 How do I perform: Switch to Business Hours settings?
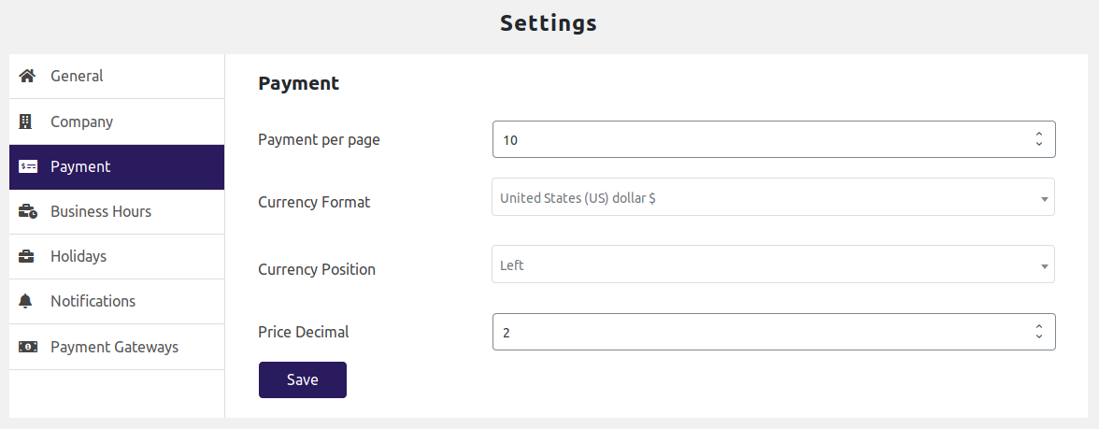(x=101, y=211)
